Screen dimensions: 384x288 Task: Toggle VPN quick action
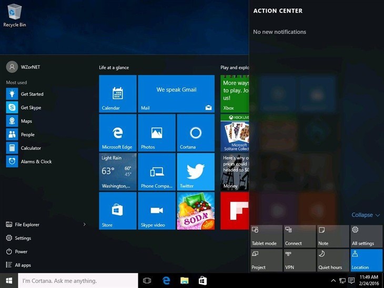299,260
